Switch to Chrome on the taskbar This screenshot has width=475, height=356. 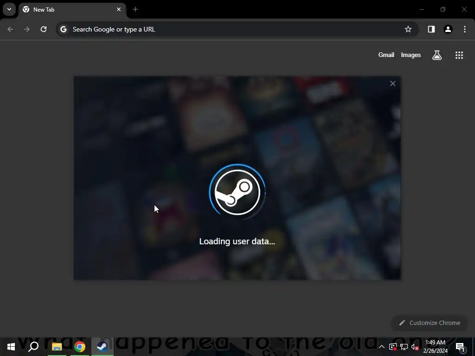click(80, 347)
